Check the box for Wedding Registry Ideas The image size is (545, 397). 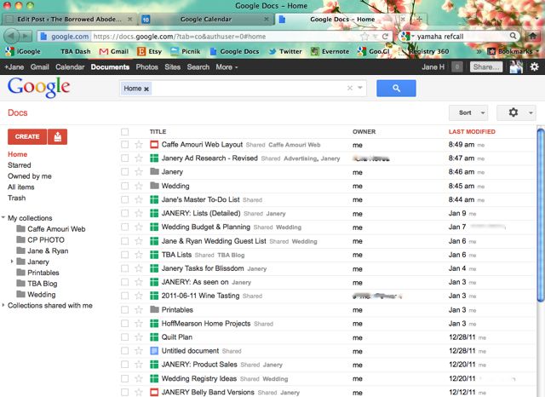pyautogui.click(x=125, y=378)
